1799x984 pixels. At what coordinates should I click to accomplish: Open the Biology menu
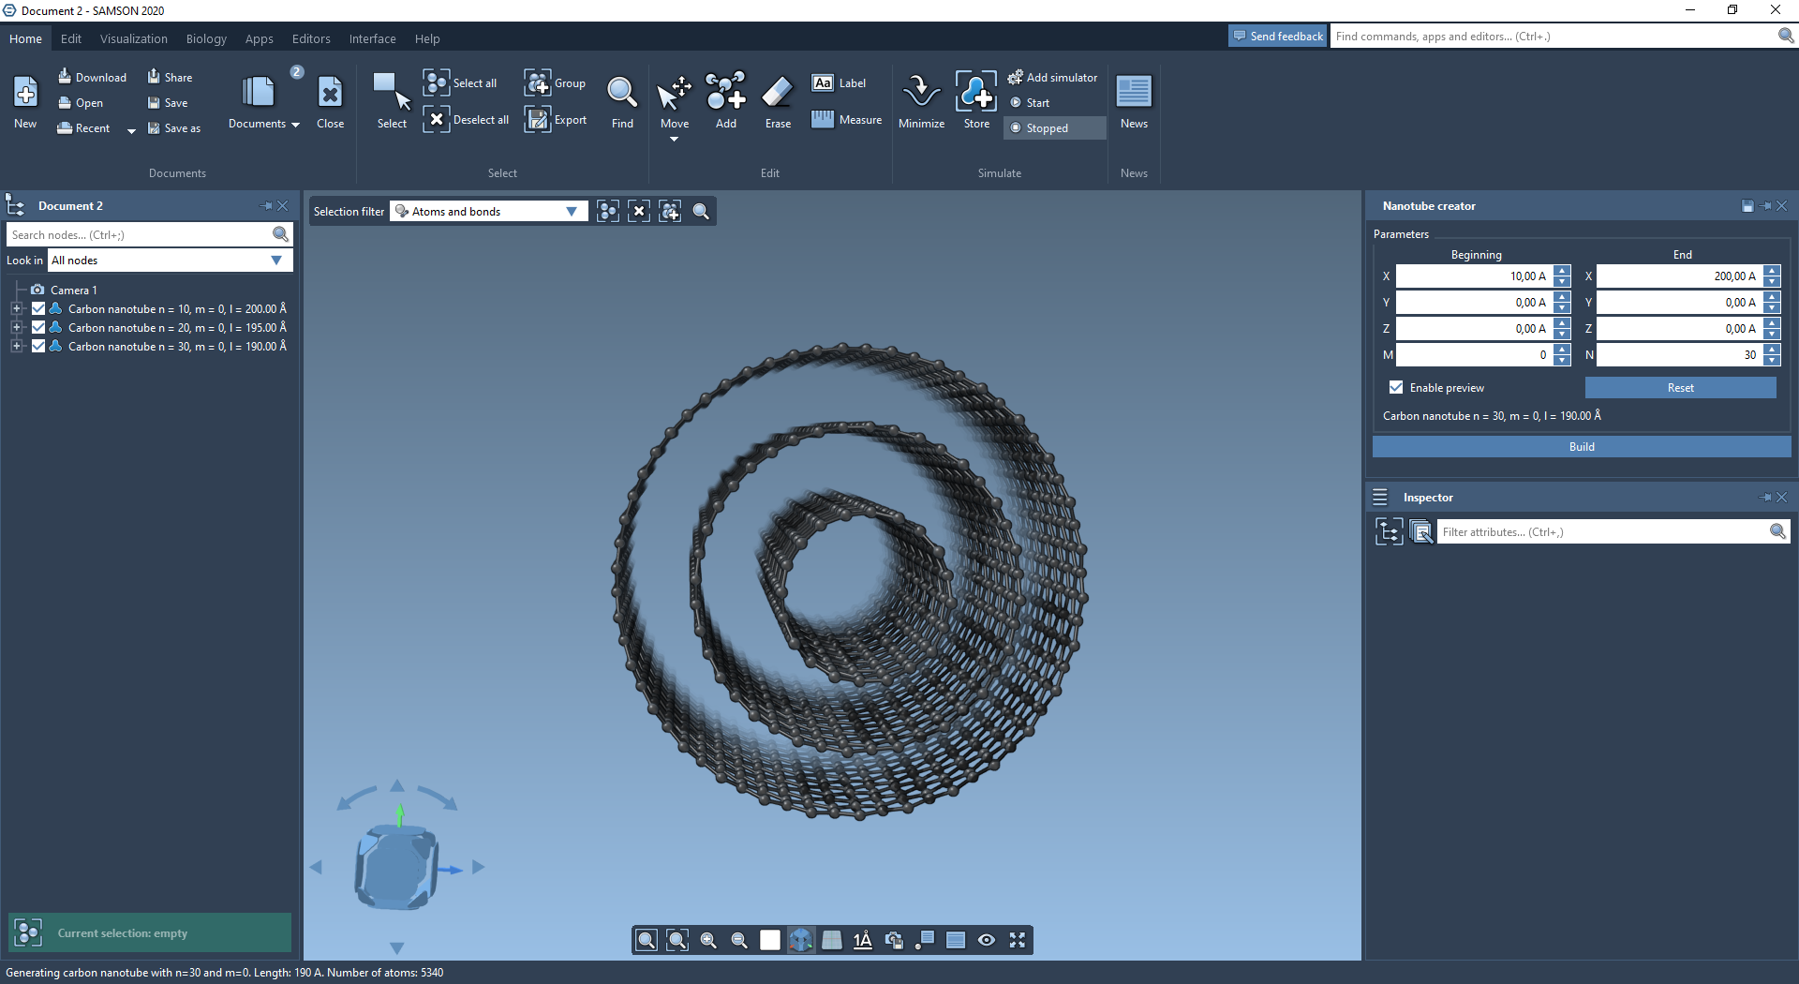[206, 38]
